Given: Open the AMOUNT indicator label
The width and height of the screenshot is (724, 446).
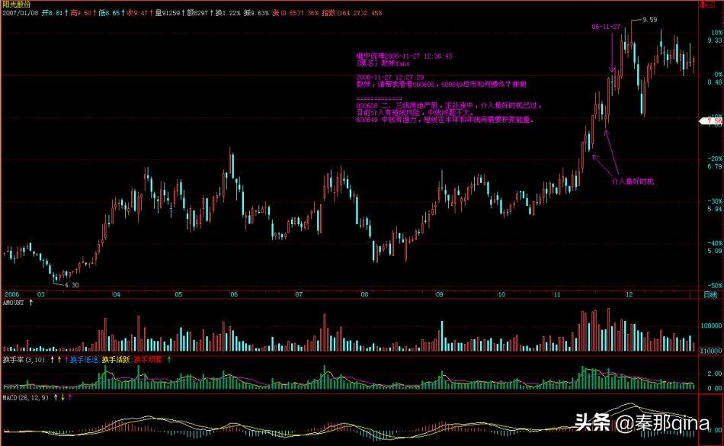Looking at the screenshot, I should (x=13, y=303).
